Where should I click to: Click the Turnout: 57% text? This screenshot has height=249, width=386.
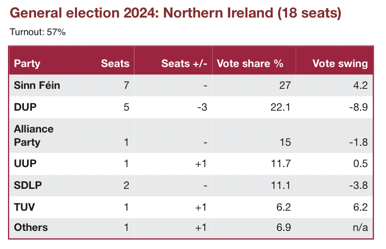[x=37, y=32]
